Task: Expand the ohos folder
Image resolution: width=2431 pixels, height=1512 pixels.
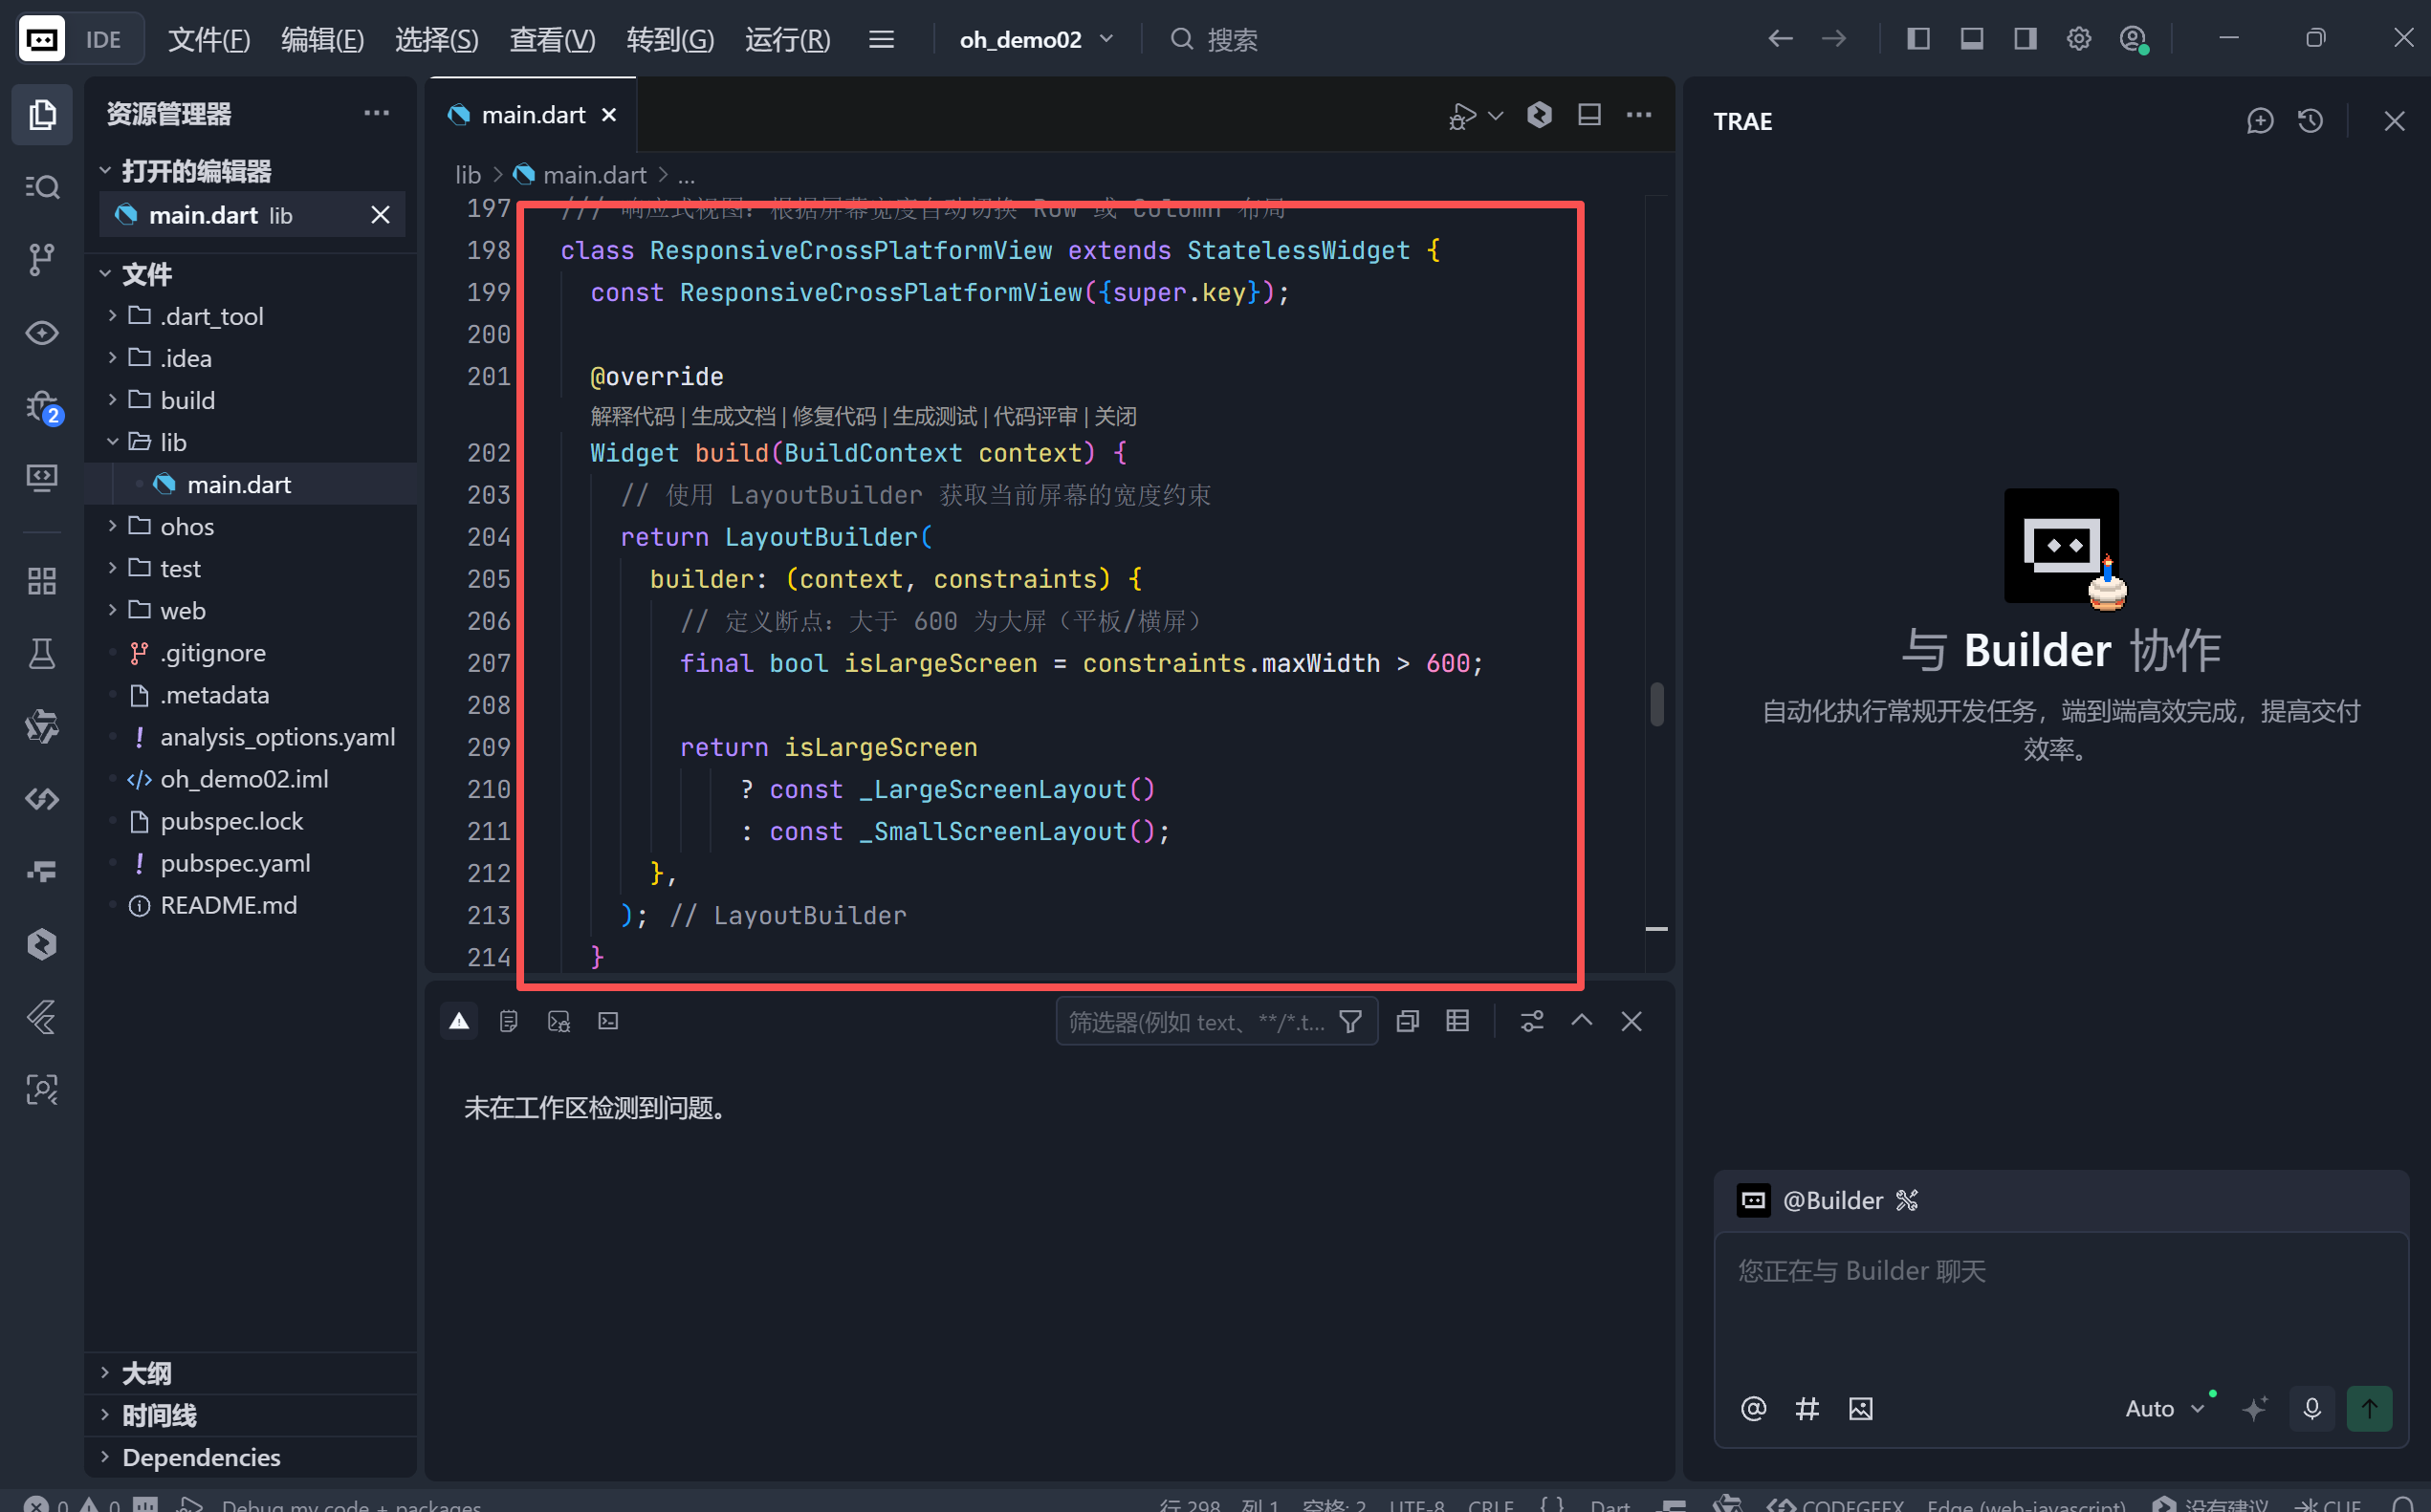Action: [x=186, y=526]
